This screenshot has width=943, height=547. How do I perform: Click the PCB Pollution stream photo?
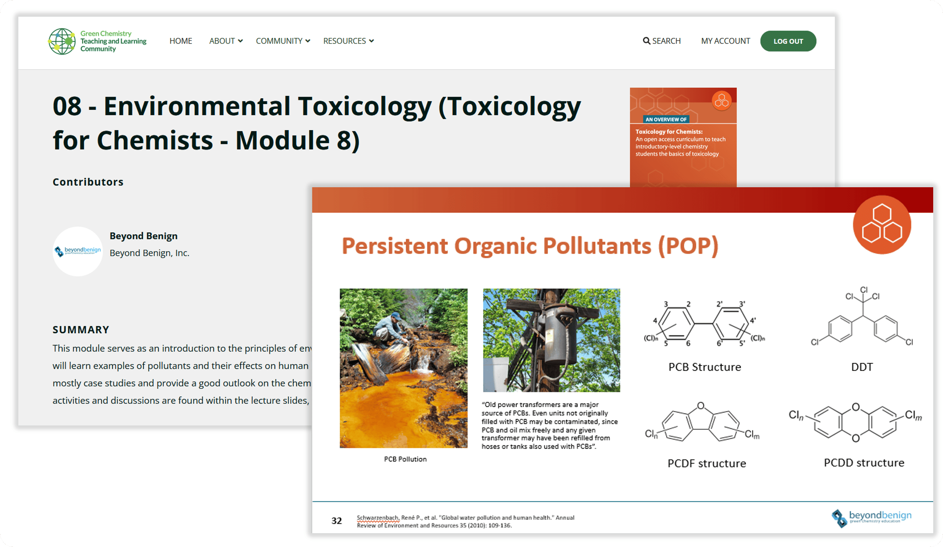[x=403, y=368]
